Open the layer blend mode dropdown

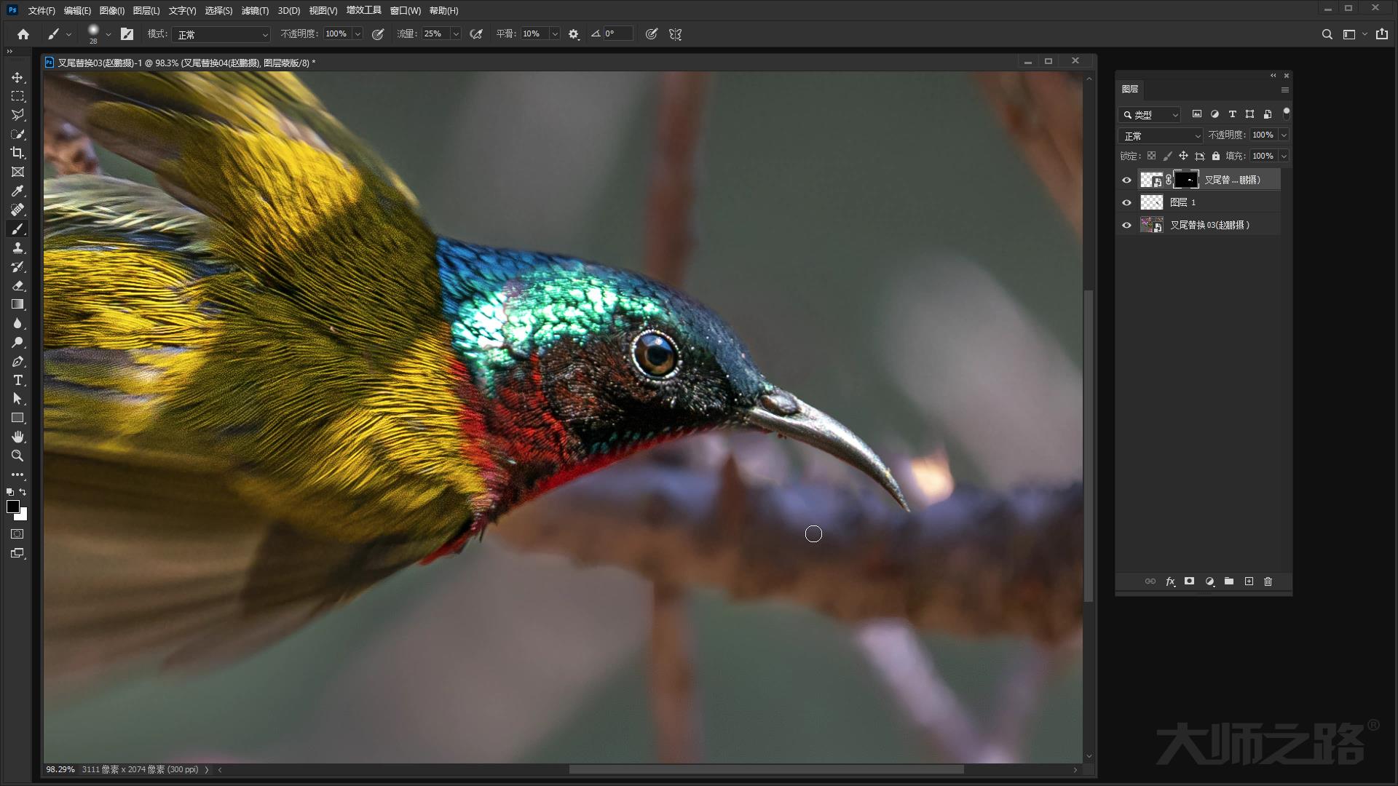tap(1161, 135)
